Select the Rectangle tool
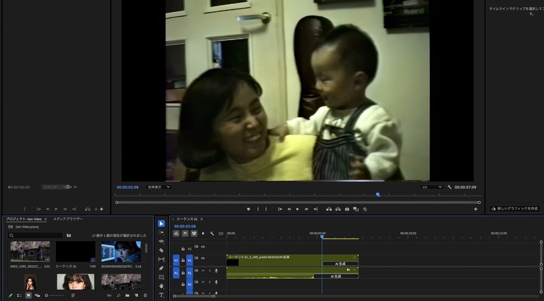This screenshot has height=301, width=544. click(x=161, y=277)
